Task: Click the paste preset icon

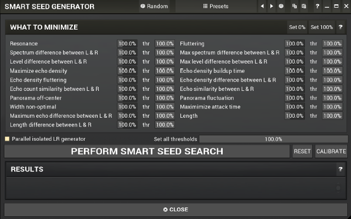Action: (303, 7)
